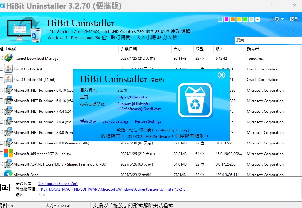302x208 pixels.
Task: Click the 重新設定 reset link
Action: tap(88, 121)
